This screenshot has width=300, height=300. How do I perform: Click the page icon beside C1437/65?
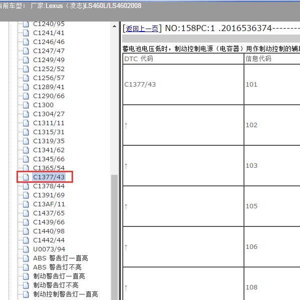pos(26,213)
